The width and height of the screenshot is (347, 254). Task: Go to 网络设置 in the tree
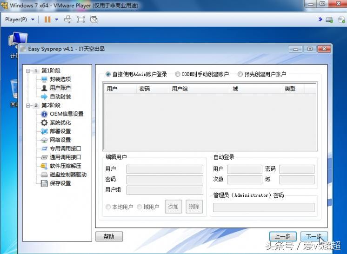click(x=60, y=140)
